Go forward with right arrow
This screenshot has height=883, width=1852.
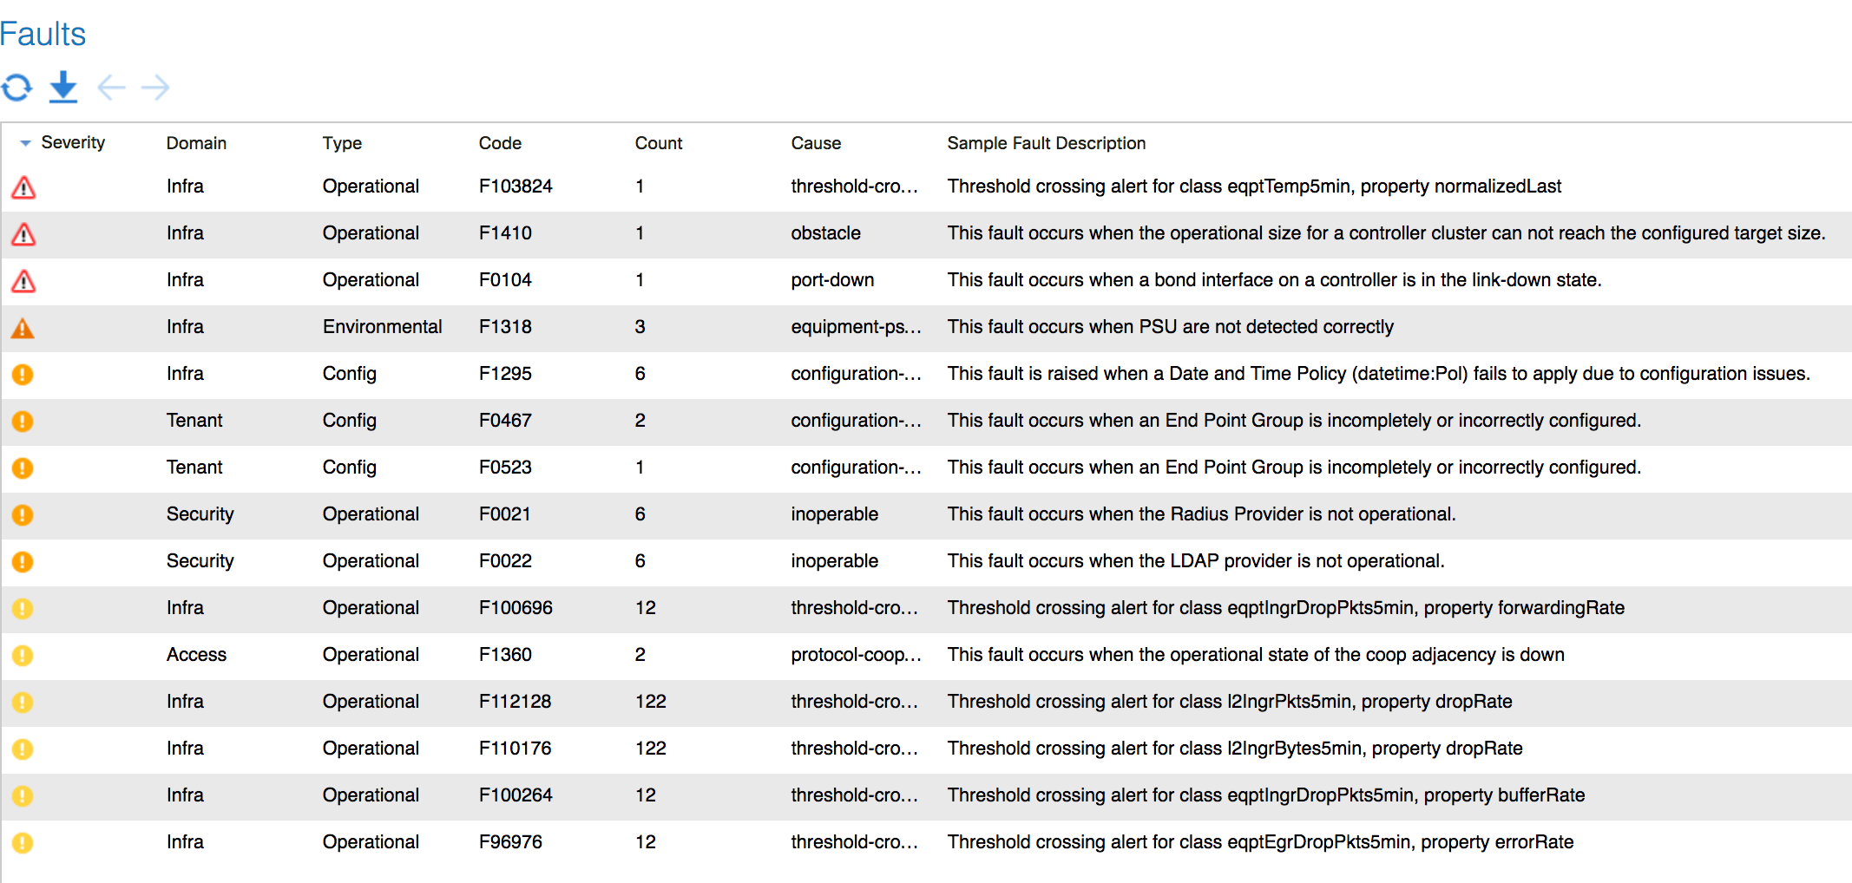tap(155, 88)
